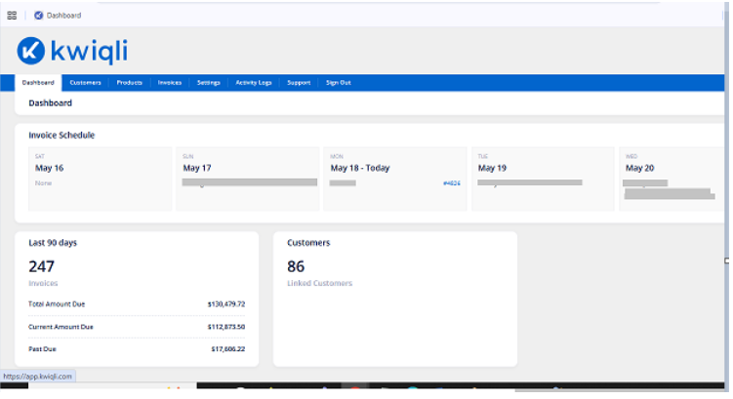Select the May 18 - Today card
The image size is (733, 399).
(395, 179)
